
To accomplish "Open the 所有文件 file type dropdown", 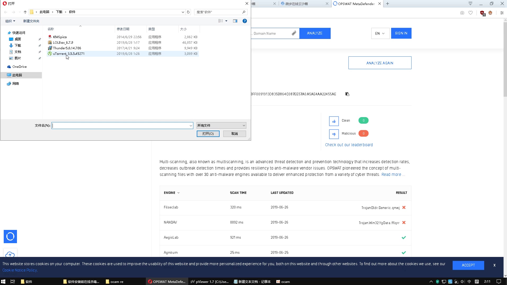I will tap(221, 126).
